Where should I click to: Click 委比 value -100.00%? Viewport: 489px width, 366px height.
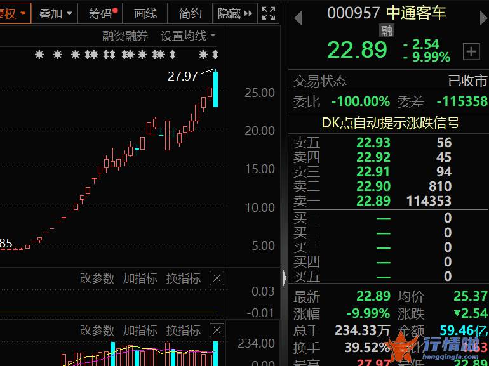pos(361,101)
